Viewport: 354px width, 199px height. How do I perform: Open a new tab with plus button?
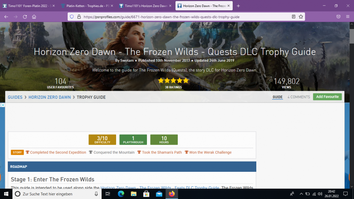[x=238, y=6]
